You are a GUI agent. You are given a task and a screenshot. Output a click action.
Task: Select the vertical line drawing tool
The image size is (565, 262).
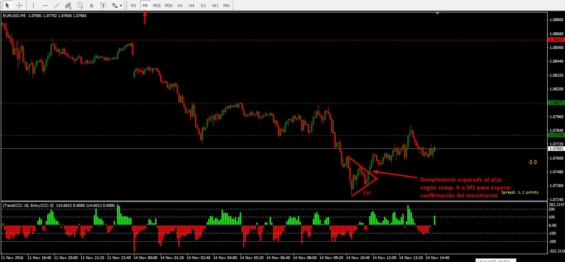tap(34, 5)
